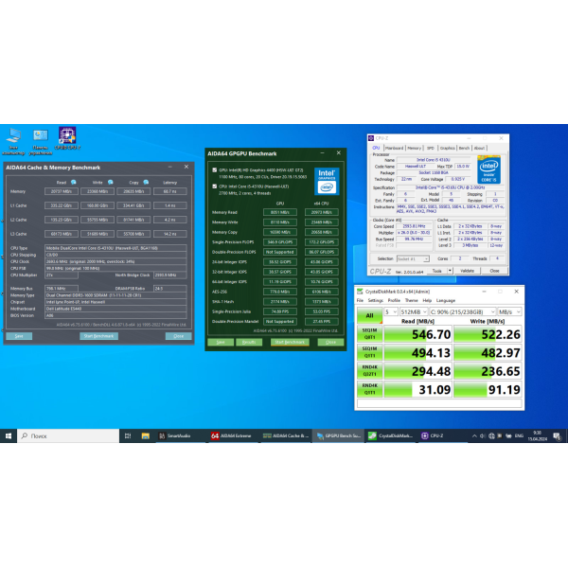Screen dimensions: 568x568
Task: Click Start Benchmark in GPGPU Benchmark
Action: [290, 342]
